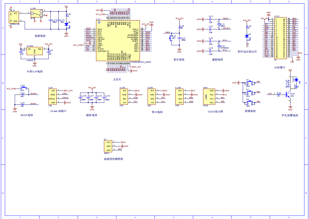Click the 程序运行指示灯 label
This screenshot has width=309, height=219.
(x=247, y=52)
